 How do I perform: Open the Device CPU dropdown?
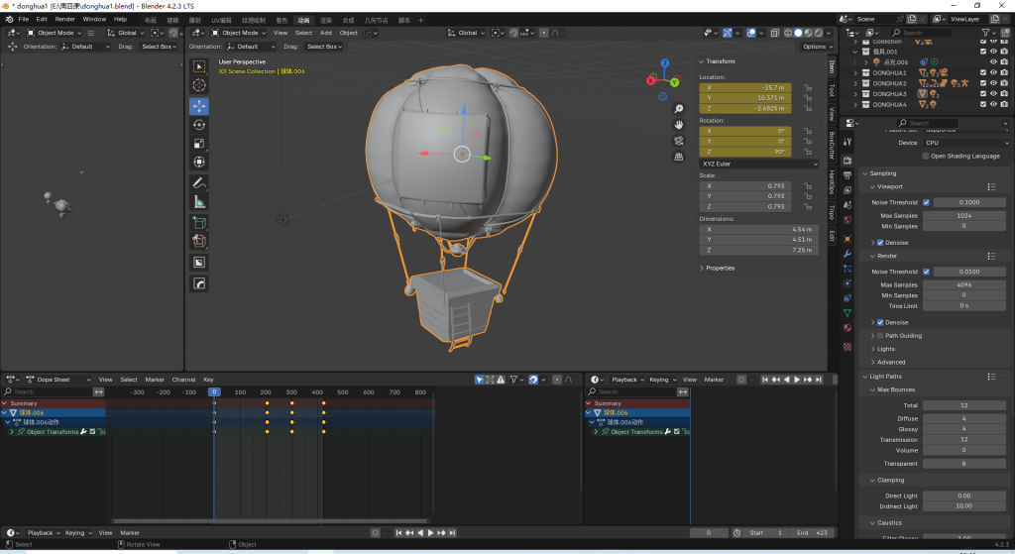[965, 143]
